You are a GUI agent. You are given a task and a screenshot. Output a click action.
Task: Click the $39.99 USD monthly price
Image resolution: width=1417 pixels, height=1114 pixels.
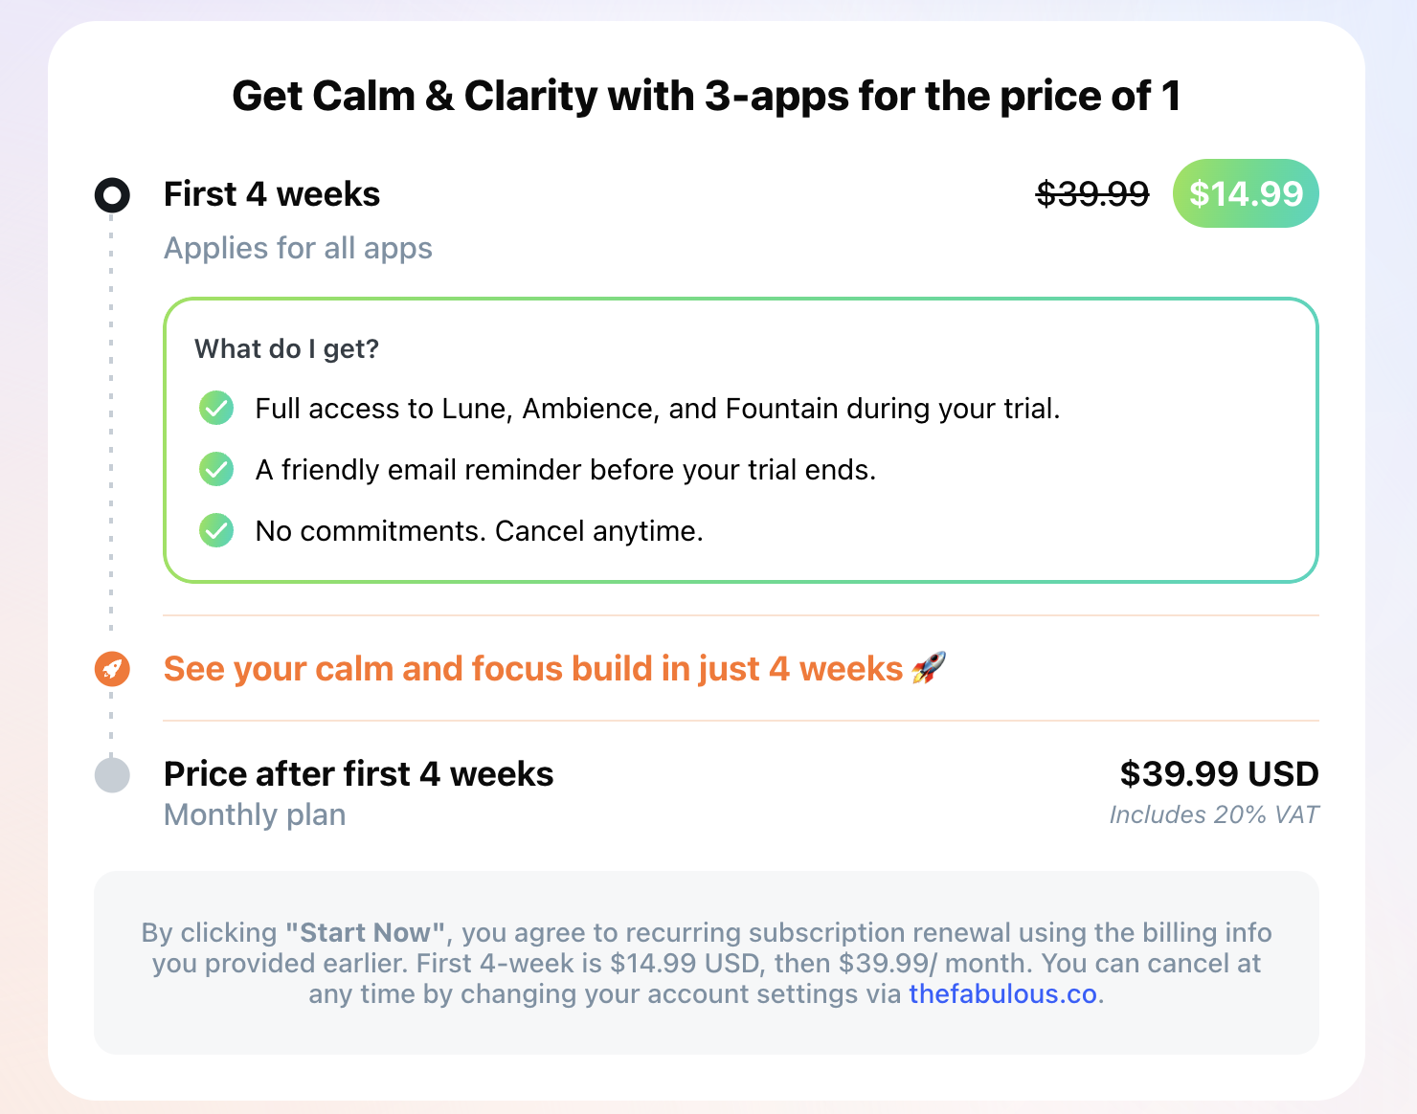(x=1219, y=773)
